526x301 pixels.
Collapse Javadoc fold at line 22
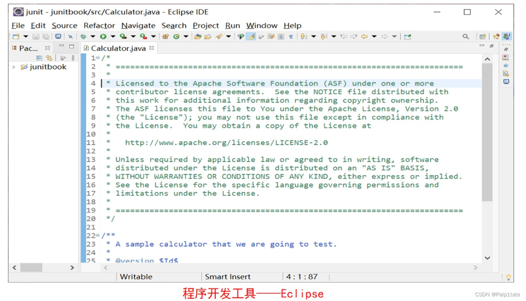pos(98,235)
